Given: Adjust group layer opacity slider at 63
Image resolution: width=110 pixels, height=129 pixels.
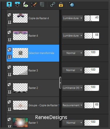Looking at the screenshot, I should 92,105.
